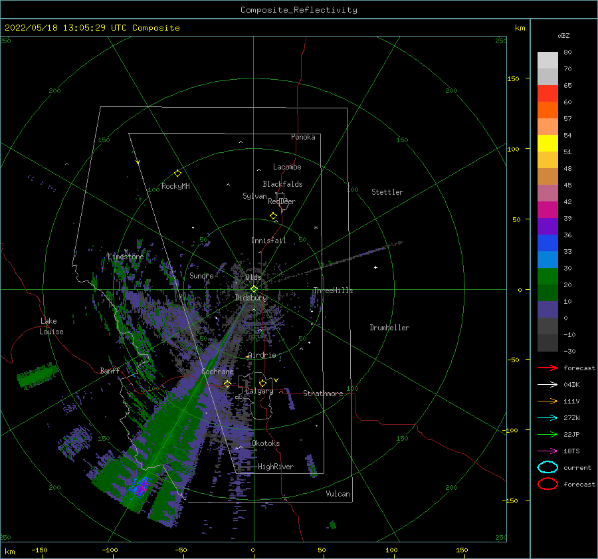Viewport: 598px width, 559px height.
Task: Click yellow radar-center diamond between Olds and Didsbury
Action: [254, 289]
